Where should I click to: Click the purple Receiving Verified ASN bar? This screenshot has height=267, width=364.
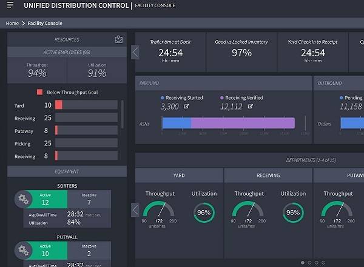243,123
